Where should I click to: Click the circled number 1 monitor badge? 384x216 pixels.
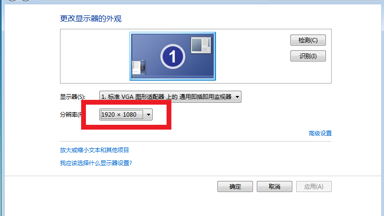[173, 57]
